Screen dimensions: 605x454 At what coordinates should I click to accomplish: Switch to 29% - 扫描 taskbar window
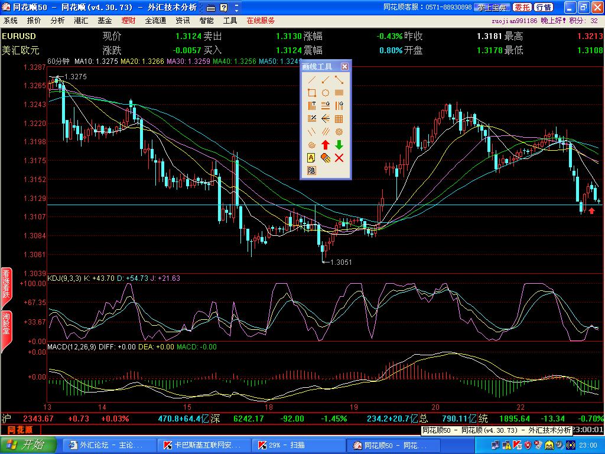point(297,445)
